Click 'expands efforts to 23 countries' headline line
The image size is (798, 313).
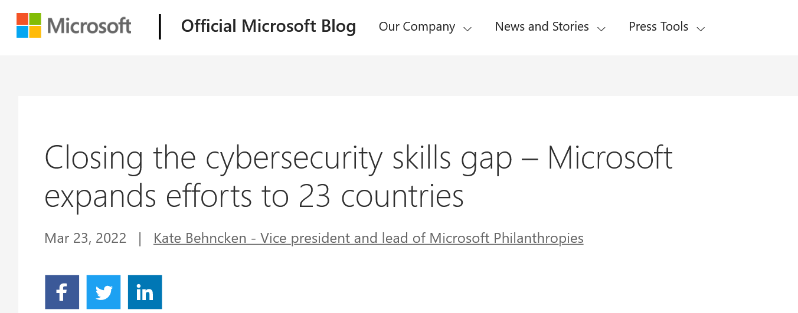point(254,196)
